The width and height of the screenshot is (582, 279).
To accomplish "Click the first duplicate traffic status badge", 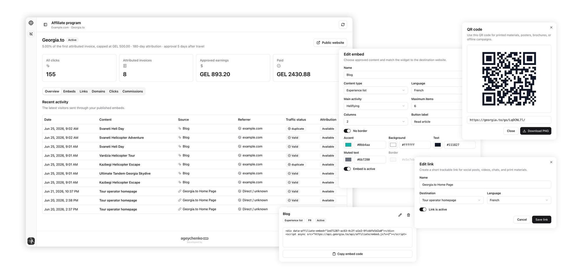I will 296,129.
